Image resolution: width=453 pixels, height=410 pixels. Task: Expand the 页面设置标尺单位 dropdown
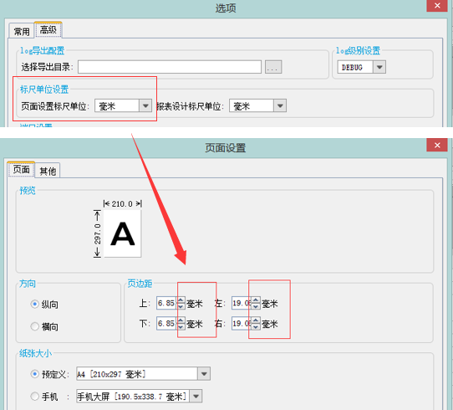(x=145, y=105)
